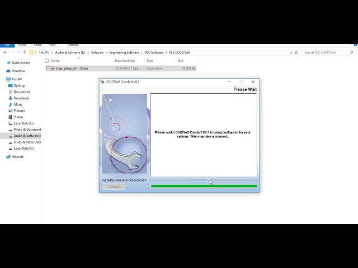Expand chevron after This PC breadcrumb

click(x=52, y=52)
